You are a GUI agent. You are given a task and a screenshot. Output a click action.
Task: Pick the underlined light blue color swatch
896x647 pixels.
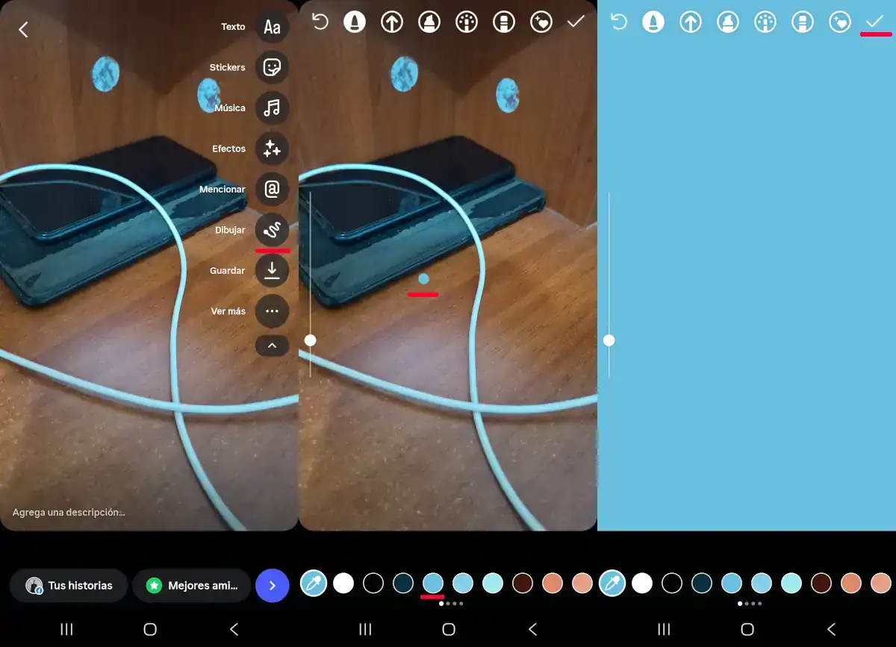point(433,583)
